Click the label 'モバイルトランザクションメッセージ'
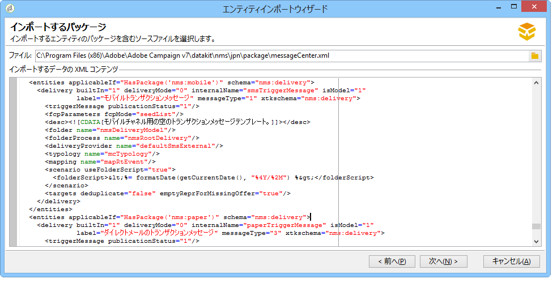 (x=147, y=98)
